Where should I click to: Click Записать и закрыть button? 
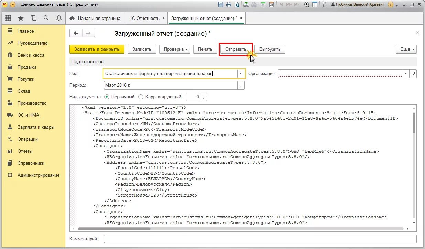[x=97, y=49]
